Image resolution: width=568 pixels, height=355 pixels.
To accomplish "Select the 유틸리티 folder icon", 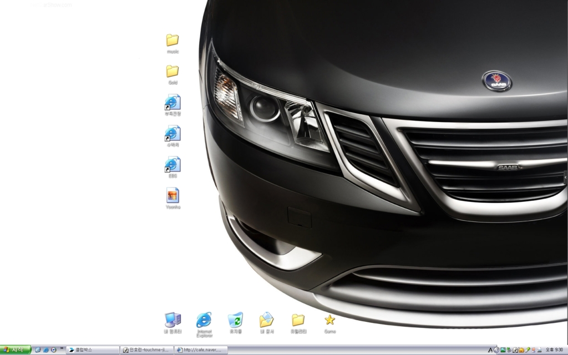I will coord(298,323).
